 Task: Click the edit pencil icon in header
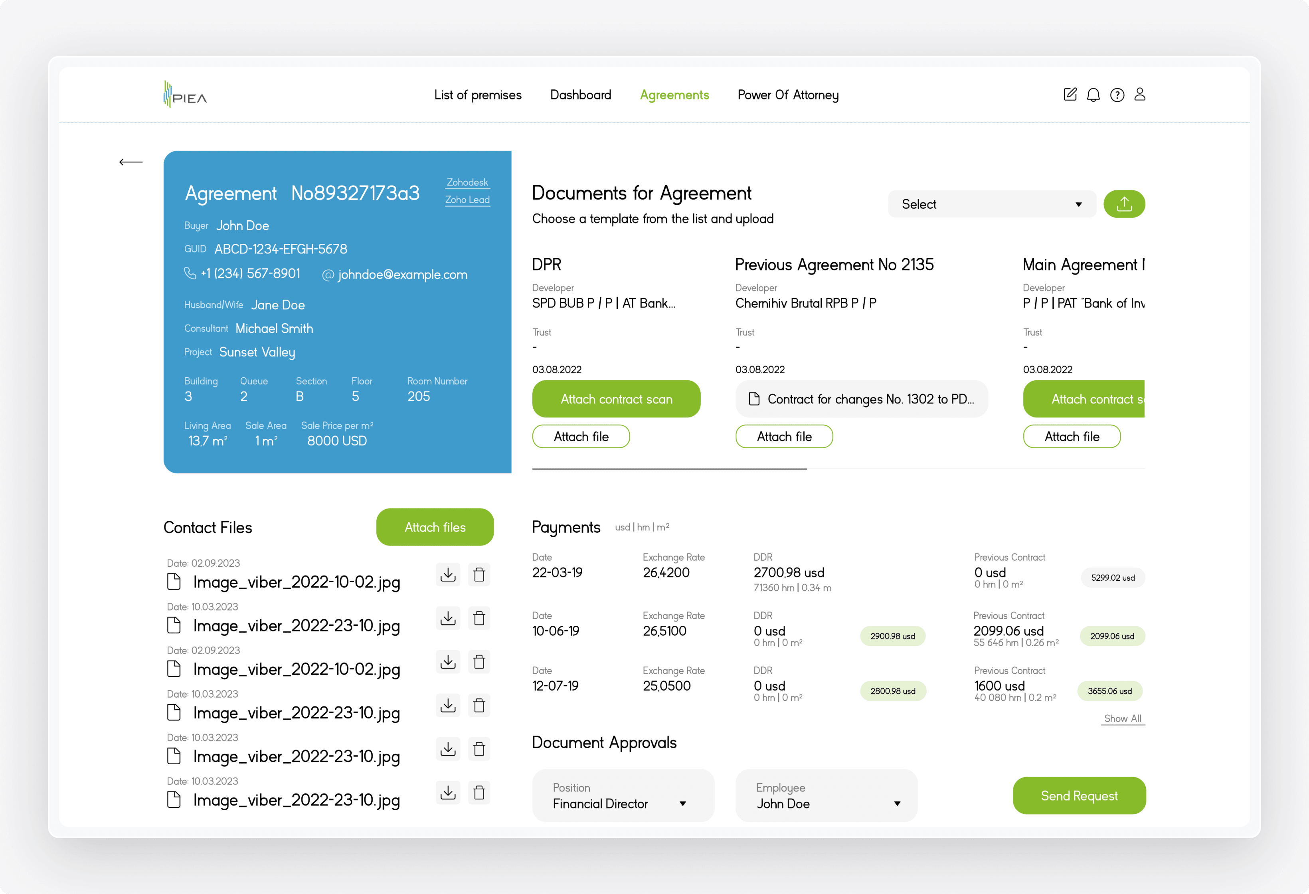click(x=1070, y=95)
